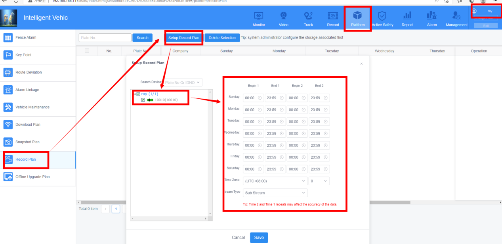Open the Video module icon
This screenshot has width=502, height=244.
(284, 16)
